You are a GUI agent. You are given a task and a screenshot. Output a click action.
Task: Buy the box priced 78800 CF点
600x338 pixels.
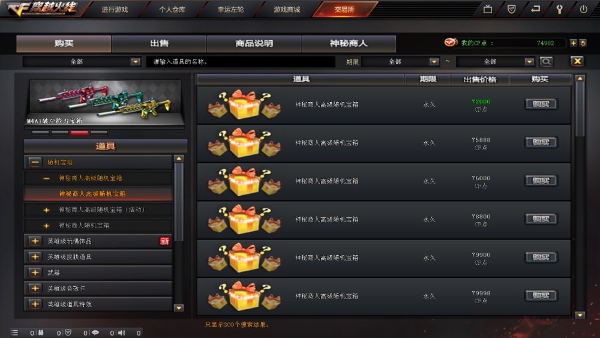[541, 219]
